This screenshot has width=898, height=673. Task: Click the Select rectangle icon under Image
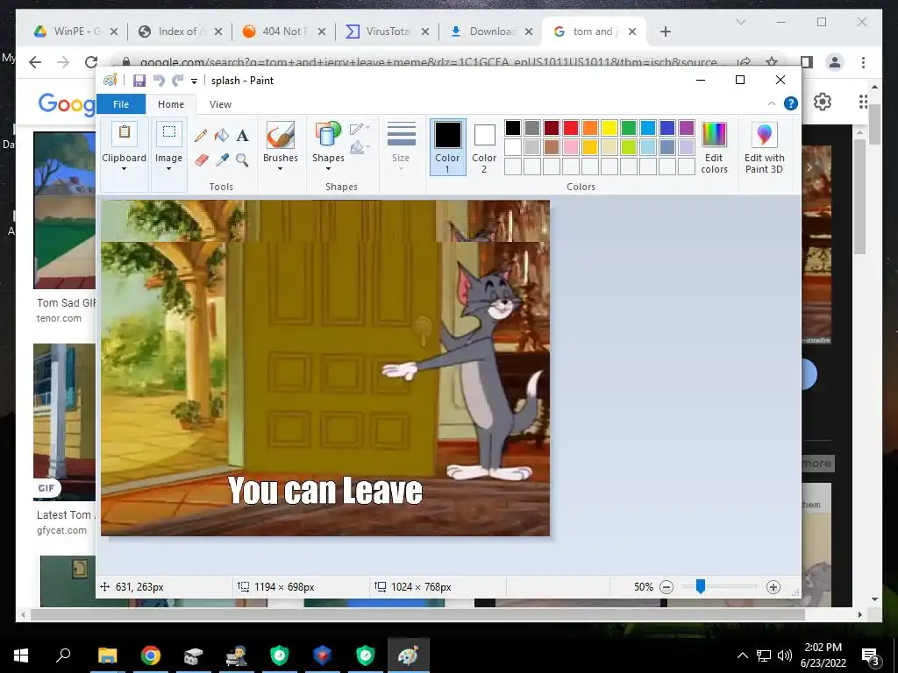[x=169, y=133]
